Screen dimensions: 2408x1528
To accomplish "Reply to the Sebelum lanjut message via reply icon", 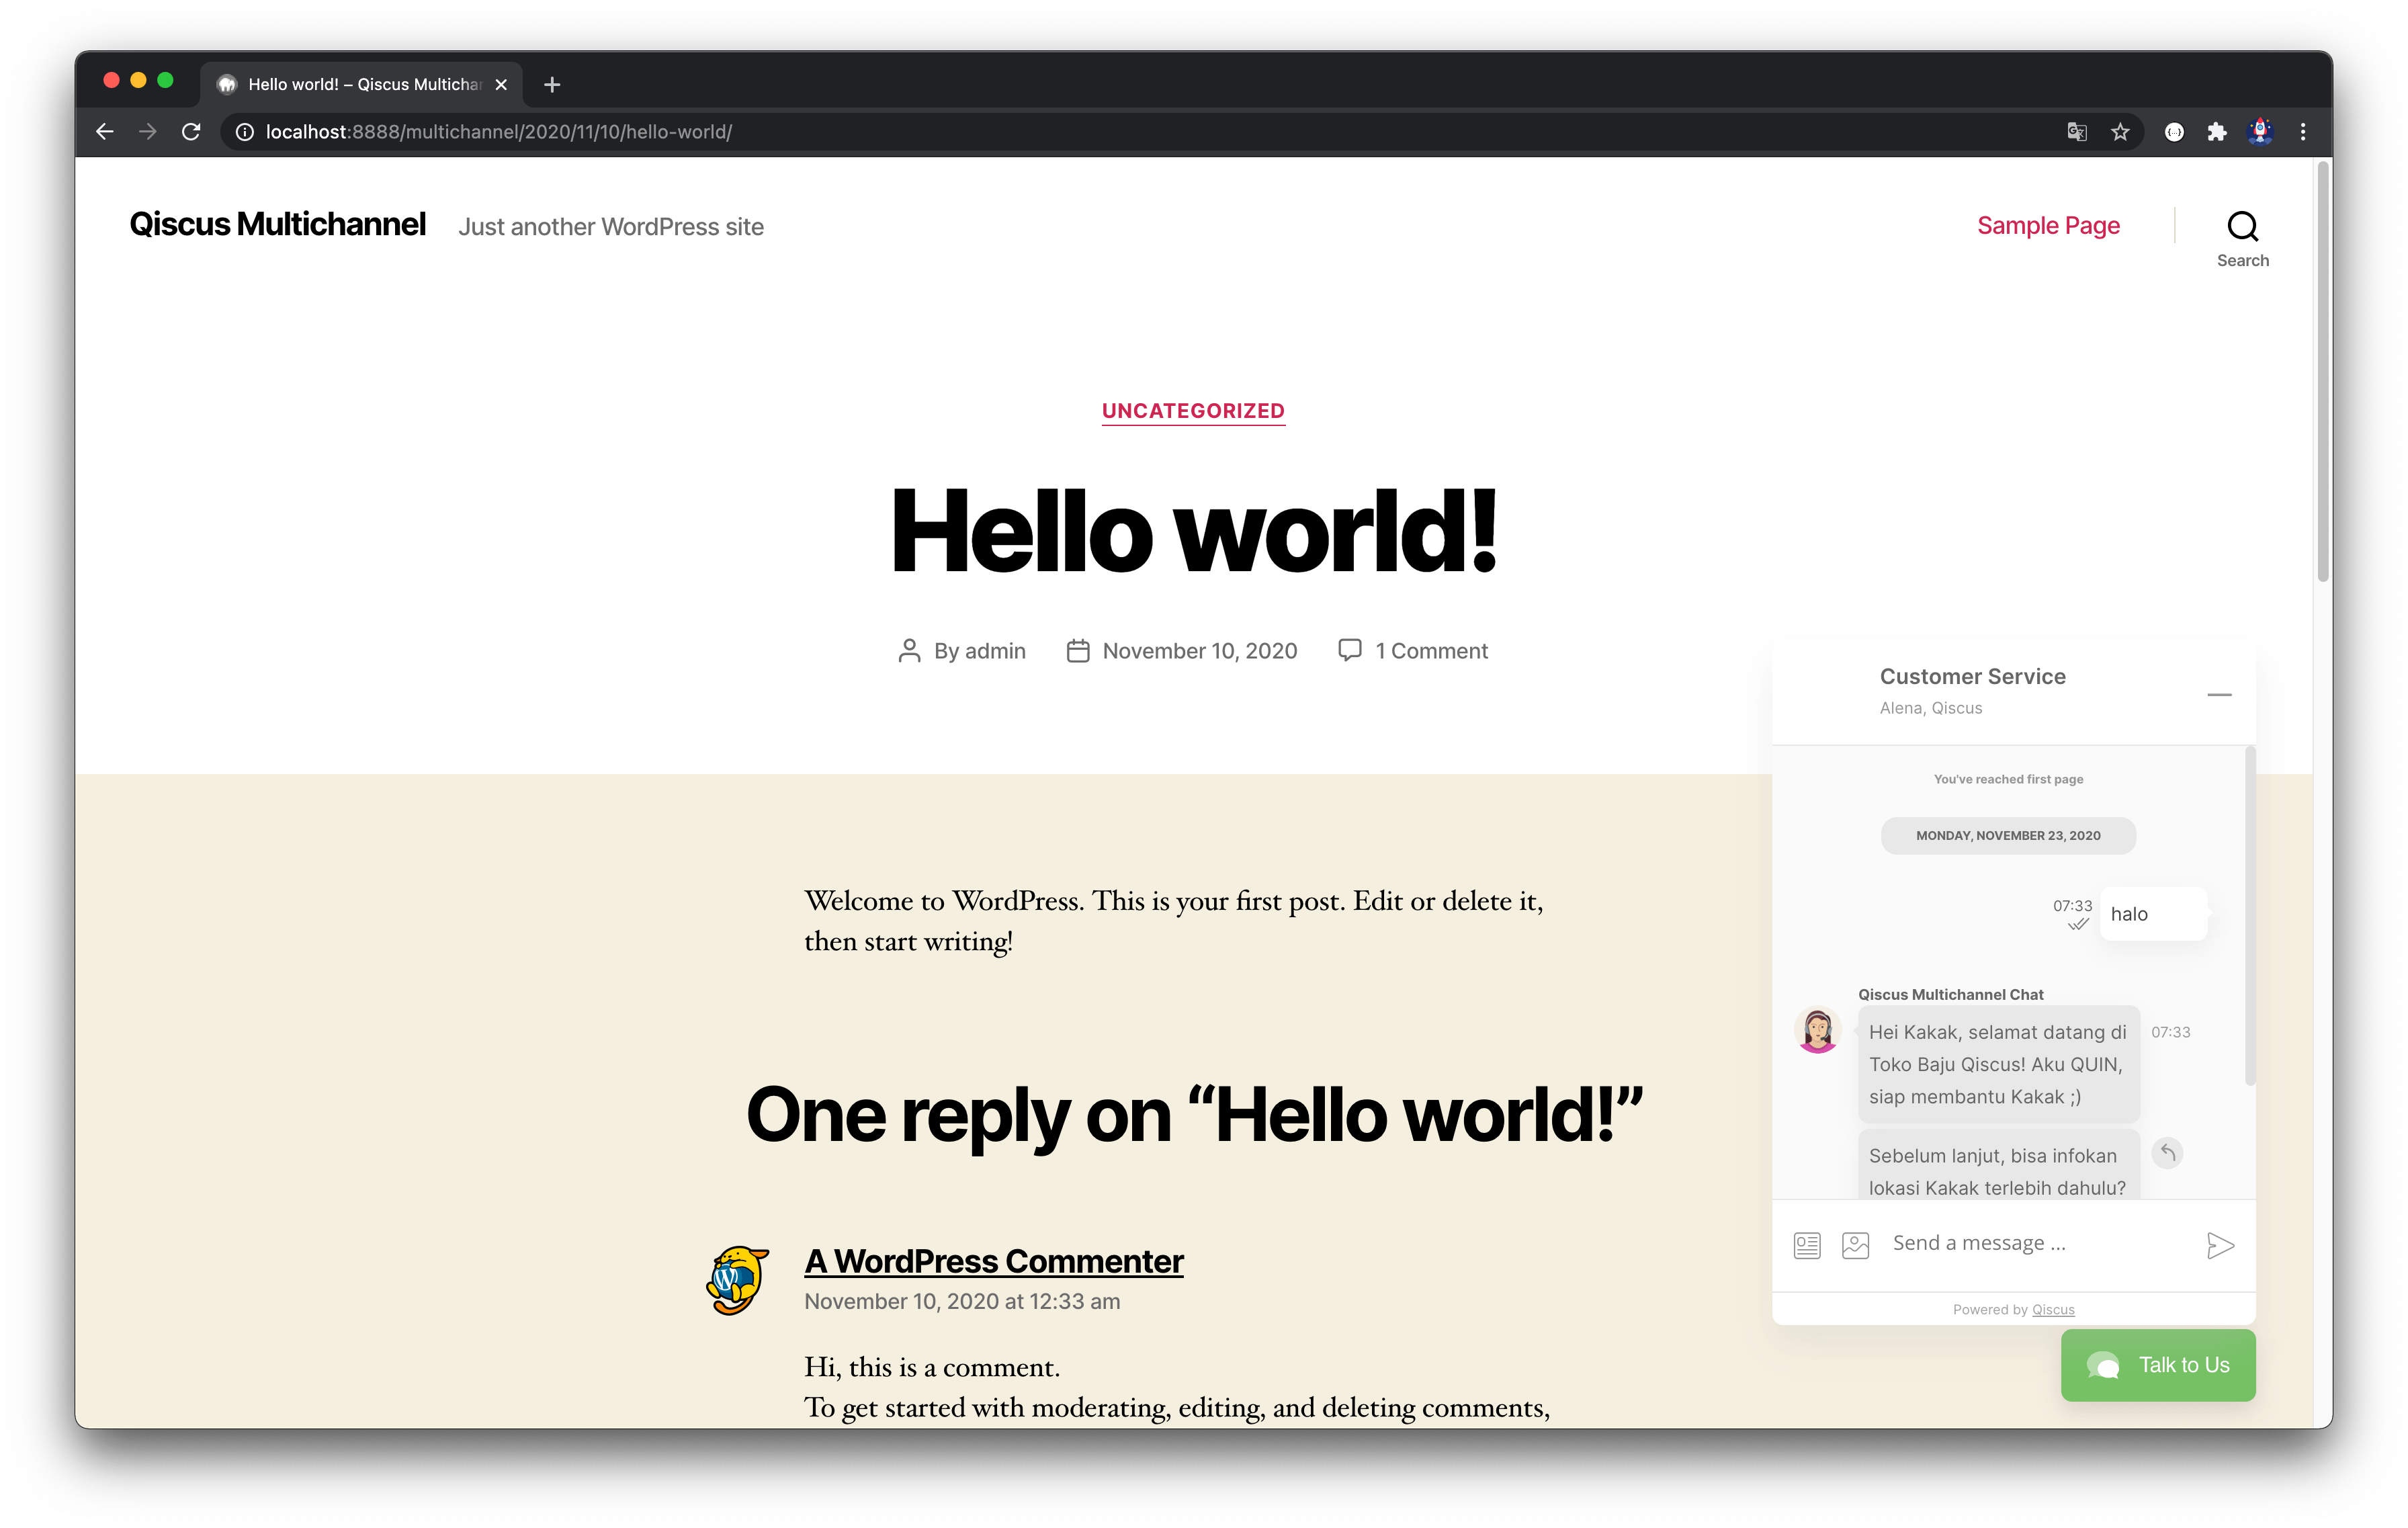I will tap(2167, 1153).
